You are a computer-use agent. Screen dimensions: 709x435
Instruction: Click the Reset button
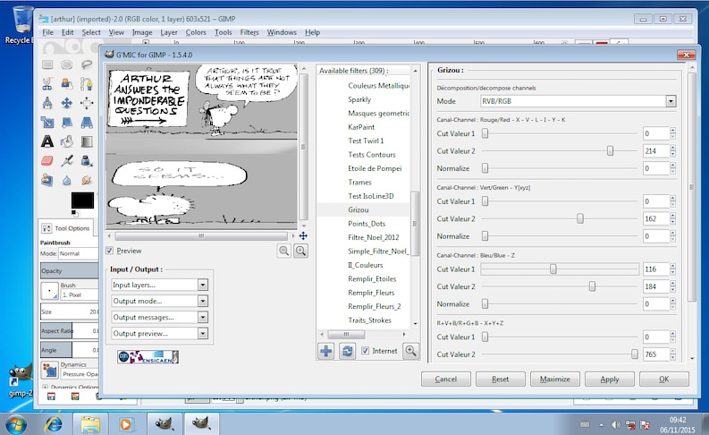point(501,380)
